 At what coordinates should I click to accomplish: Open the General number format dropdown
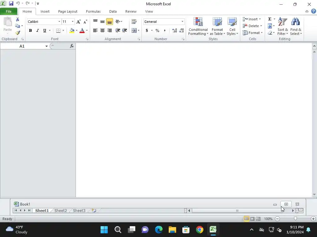(182, 22)
